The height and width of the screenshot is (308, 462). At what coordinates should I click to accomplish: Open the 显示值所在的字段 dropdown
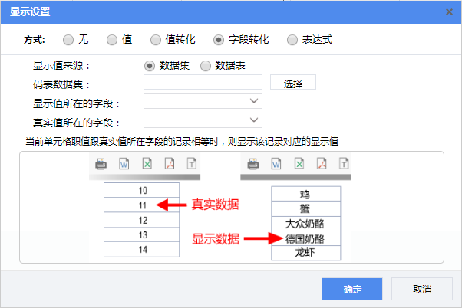pyautogui.click(x=203, y=101)
